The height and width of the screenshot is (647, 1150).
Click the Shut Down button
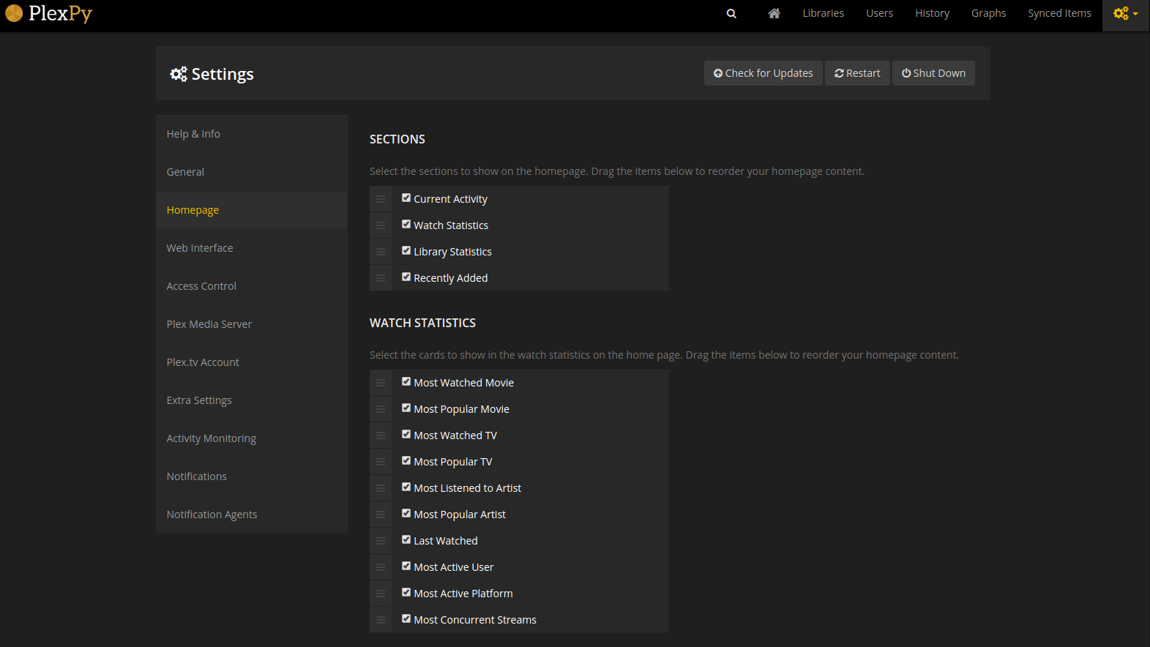pos(933,73)
